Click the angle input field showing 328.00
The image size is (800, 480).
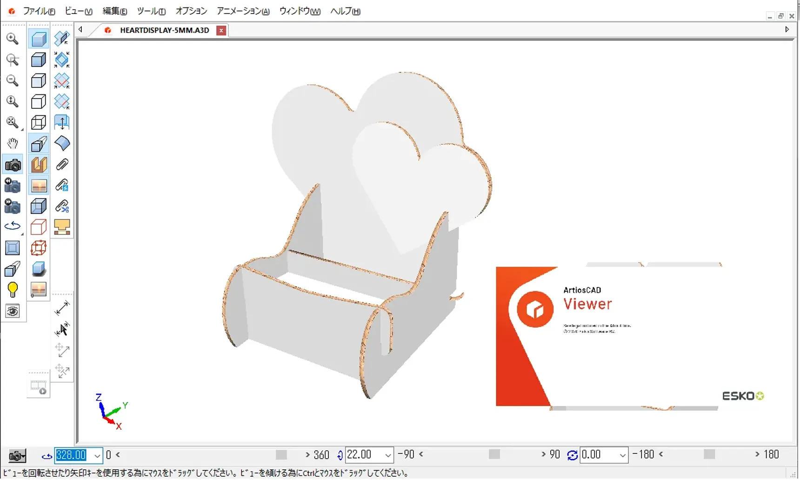tap(72, 455)
